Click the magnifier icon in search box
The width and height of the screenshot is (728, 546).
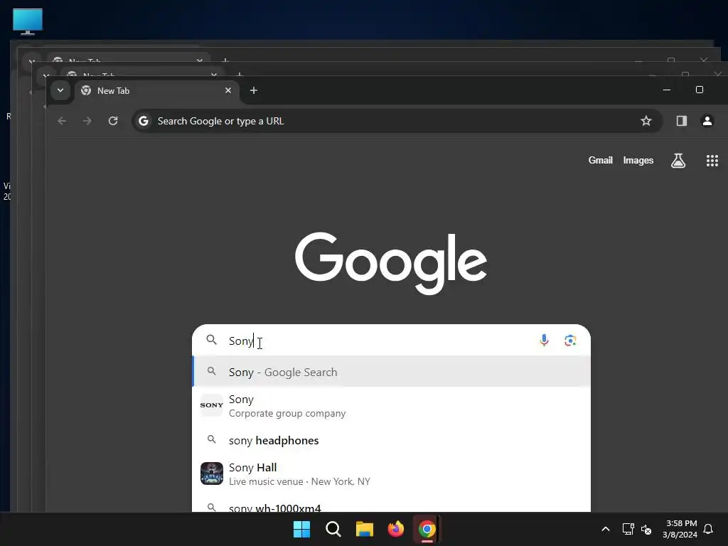[x=212, y=340]
